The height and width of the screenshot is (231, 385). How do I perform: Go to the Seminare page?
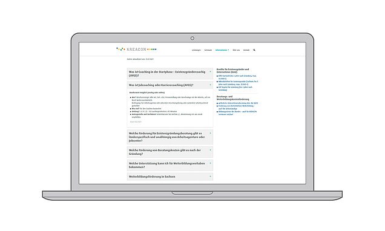[208, 50]
